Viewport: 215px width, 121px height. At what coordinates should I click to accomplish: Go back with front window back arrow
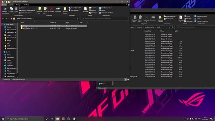[x=3, y=19]
